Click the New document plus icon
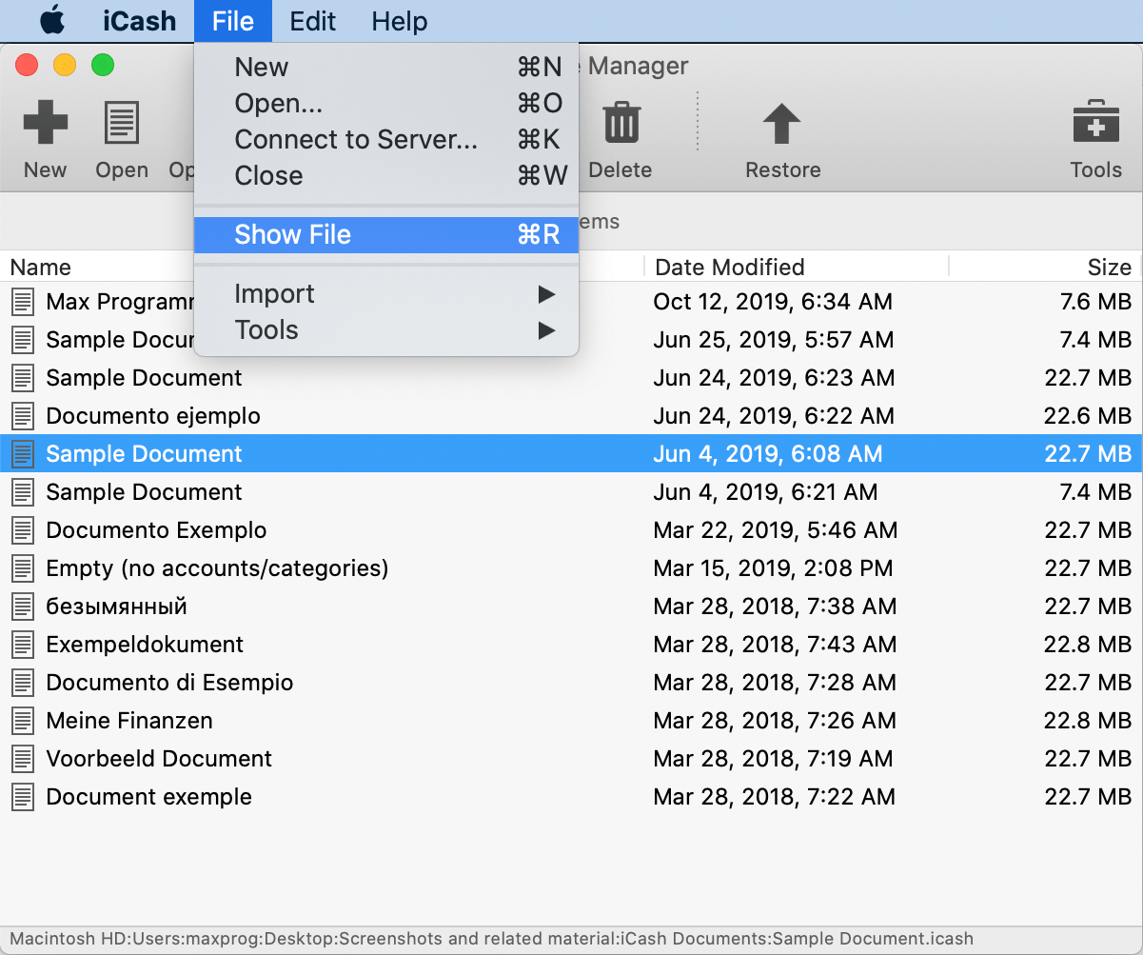The height and width of the screenshot is (955, 1143). [x=45, y=122]
